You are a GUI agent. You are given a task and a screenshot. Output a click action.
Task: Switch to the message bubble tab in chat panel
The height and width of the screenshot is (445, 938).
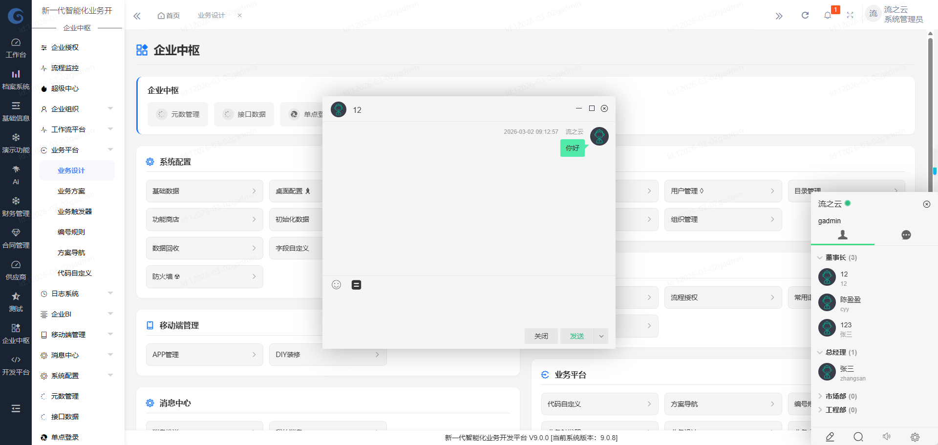point(906,235)
